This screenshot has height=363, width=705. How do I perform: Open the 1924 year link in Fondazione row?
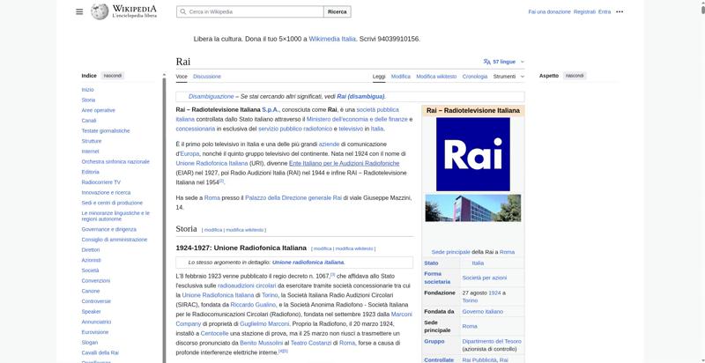point(494,293)
